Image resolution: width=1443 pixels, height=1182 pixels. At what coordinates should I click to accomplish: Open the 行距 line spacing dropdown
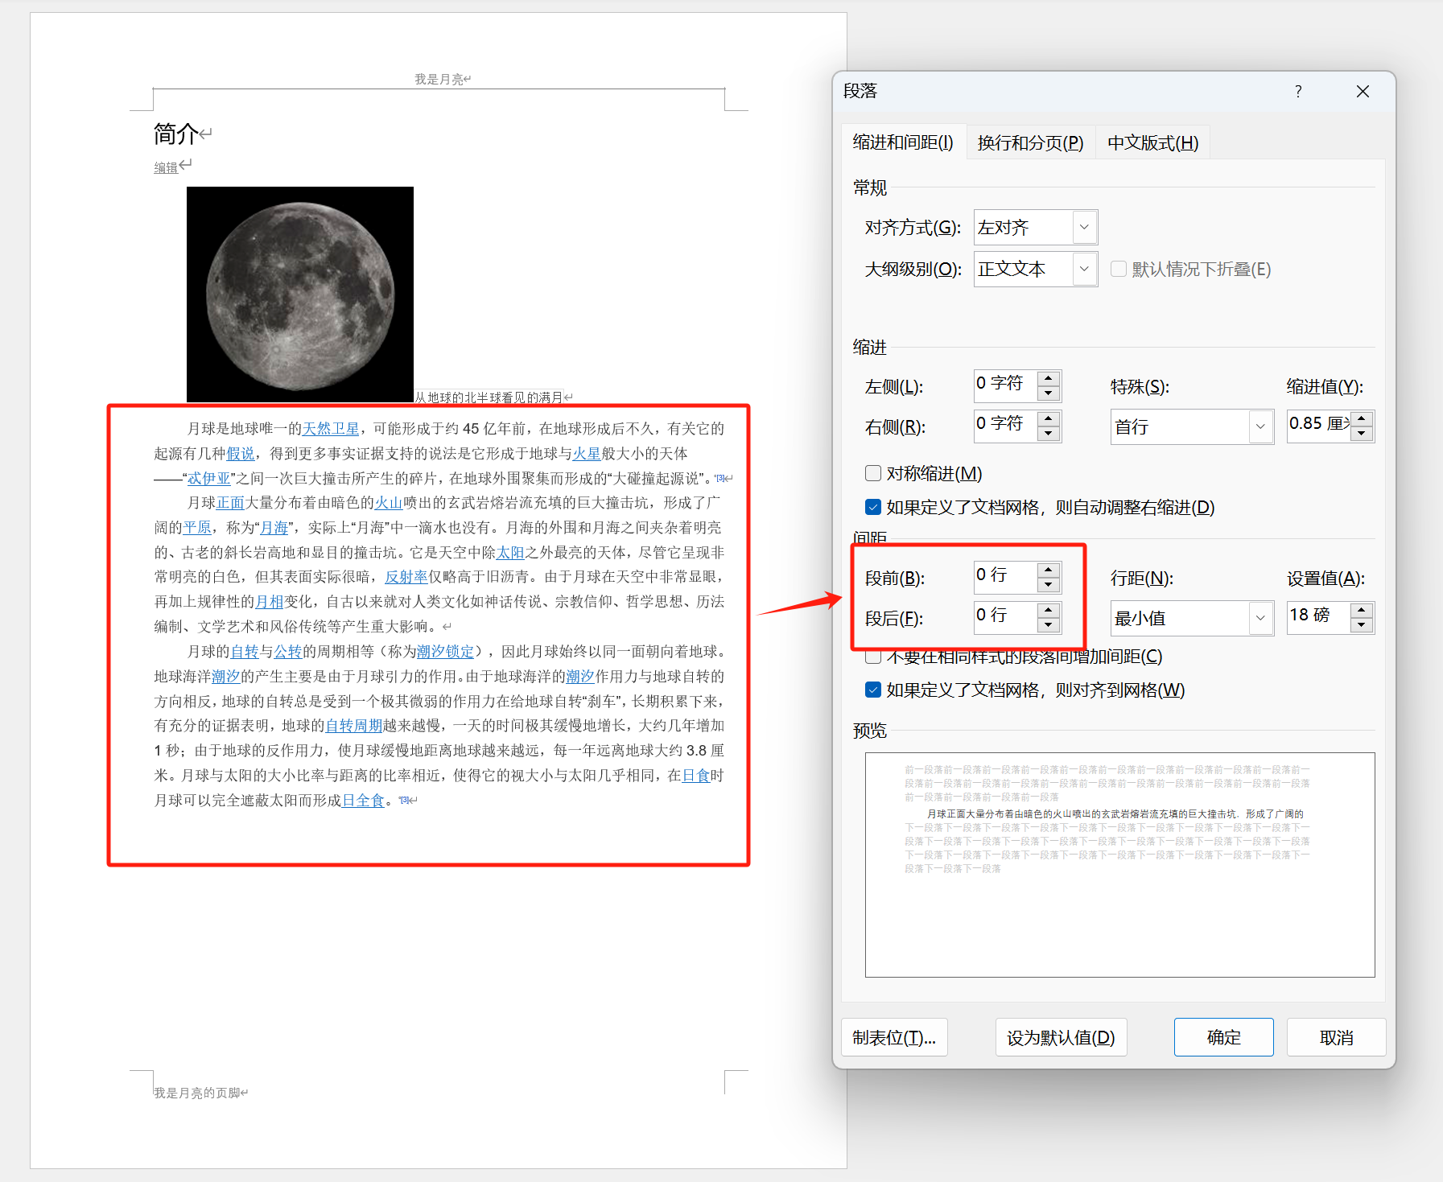(x=1260, y=618)
